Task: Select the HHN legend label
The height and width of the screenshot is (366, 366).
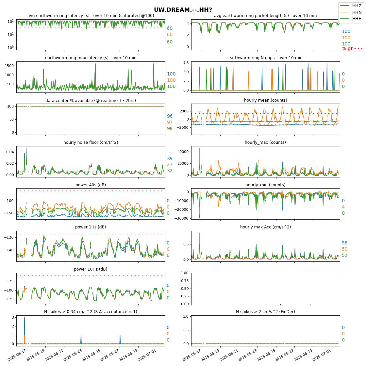Action: (357, 12)
